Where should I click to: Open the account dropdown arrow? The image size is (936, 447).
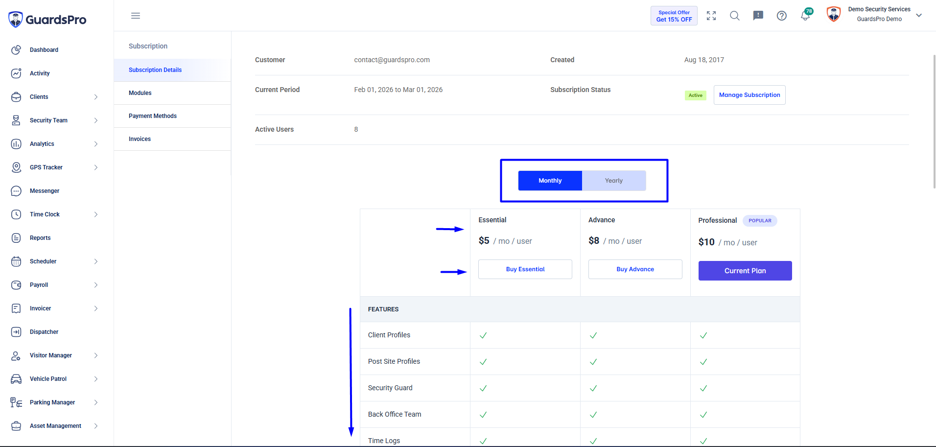point(919,15)
